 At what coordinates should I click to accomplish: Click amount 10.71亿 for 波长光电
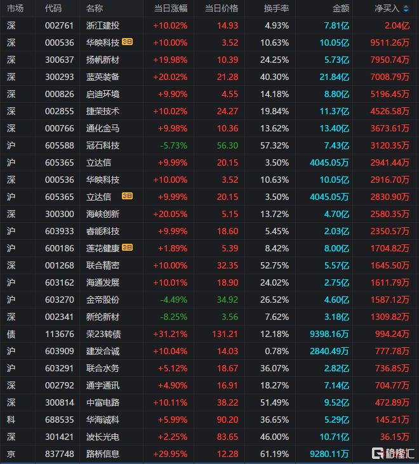click(x=335, y=437)
